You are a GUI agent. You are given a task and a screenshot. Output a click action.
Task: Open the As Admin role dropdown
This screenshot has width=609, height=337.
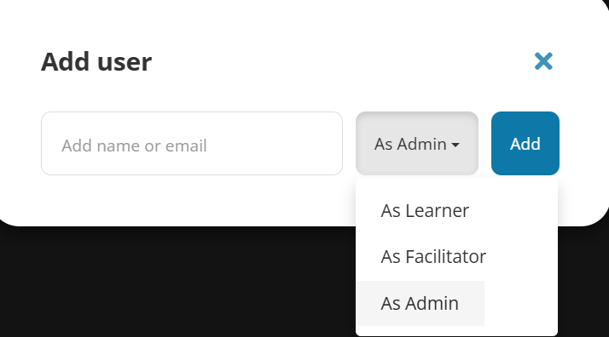click(x=417, y=143)
